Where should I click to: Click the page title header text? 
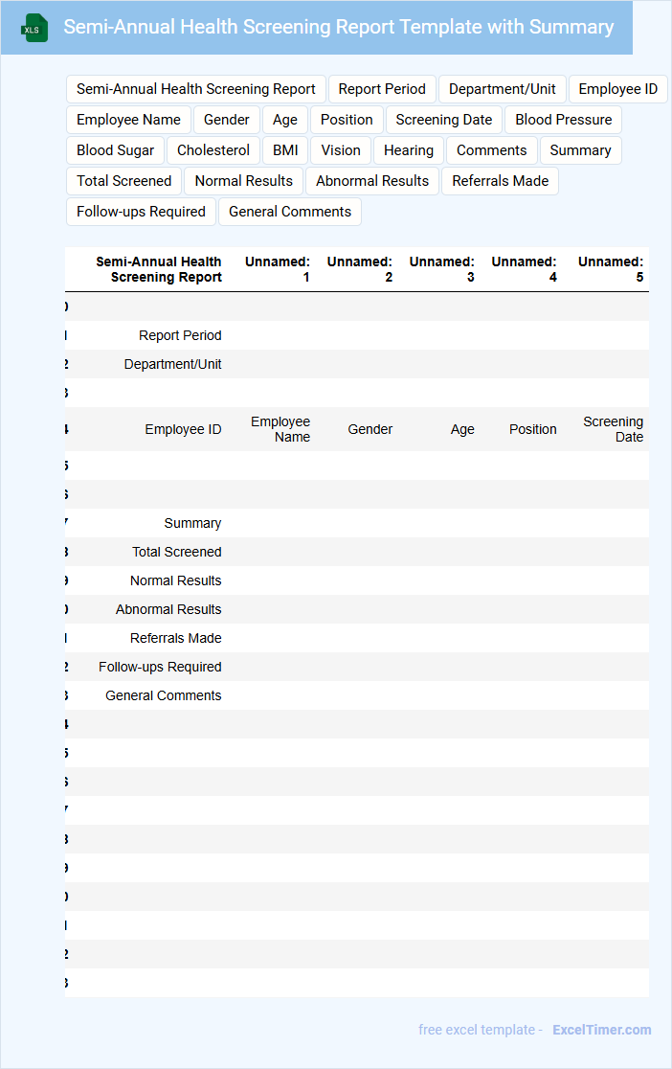(339, 27)
